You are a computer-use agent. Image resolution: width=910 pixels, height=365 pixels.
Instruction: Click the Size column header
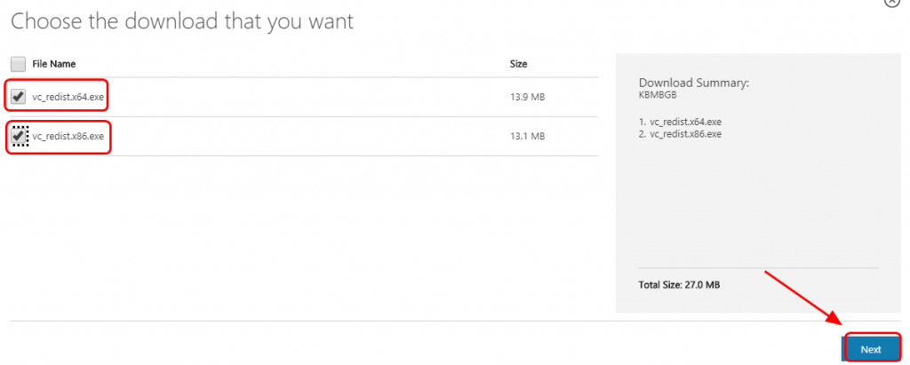tap(518, 64)
